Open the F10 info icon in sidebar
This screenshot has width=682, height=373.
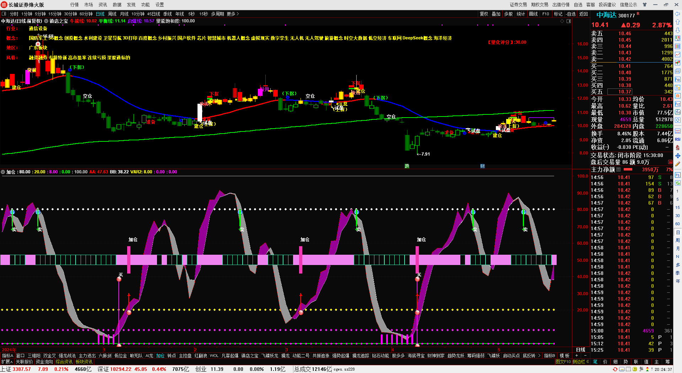point(678,79)
